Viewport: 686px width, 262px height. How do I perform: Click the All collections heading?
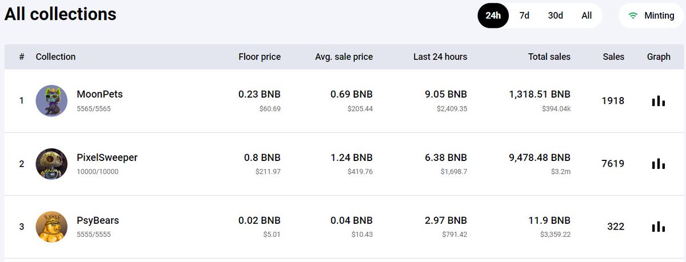pos(60,14)
